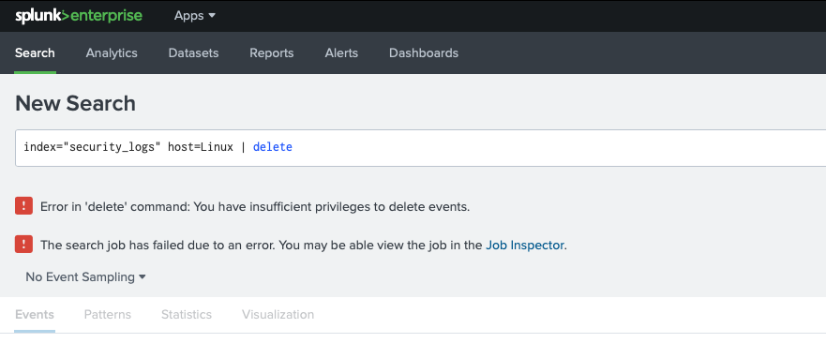Select the Events results tab
Viewport: 826px width, 358px height.
pyautogui.click(x=35, y=314)
